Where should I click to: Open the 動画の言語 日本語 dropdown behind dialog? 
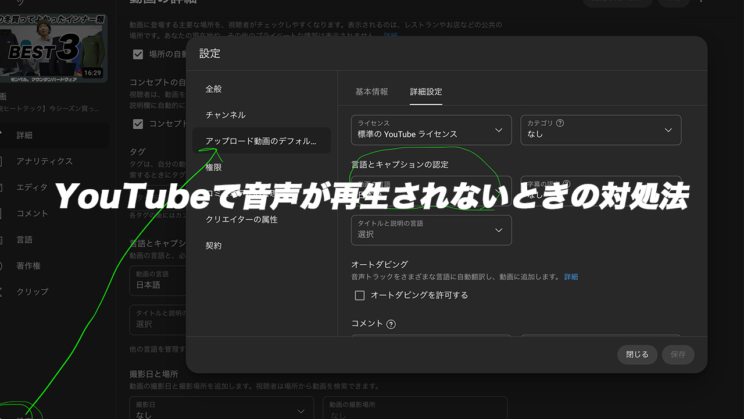pos(158,280)
